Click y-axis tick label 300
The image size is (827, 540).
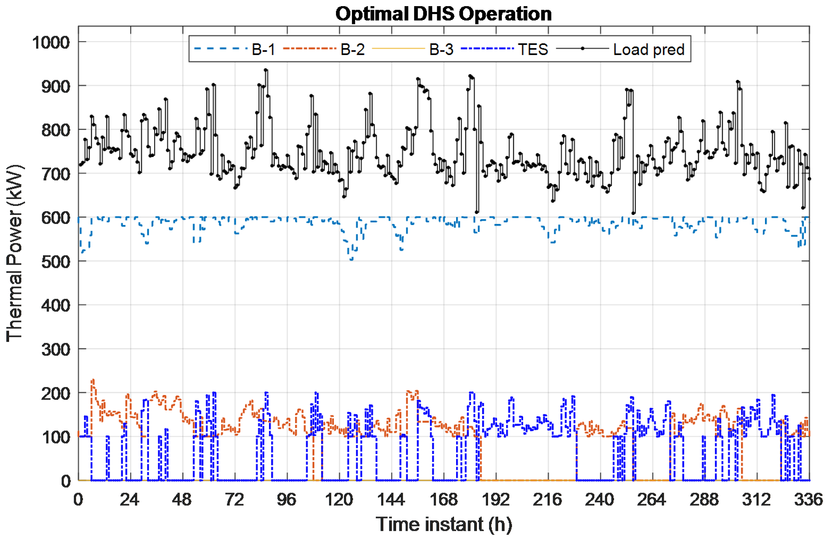[x=56, y=349]
